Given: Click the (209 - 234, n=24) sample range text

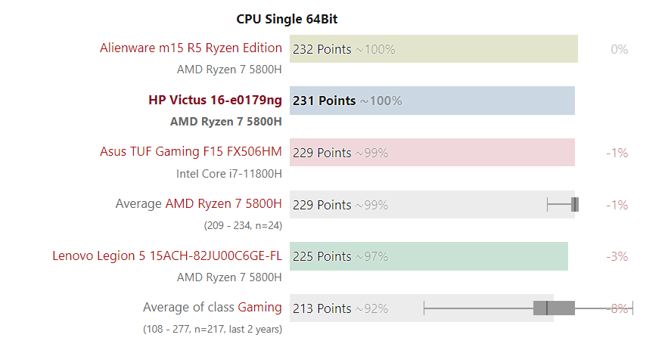Looking at the screenshot, I should pyautogui.click(x=243, y=225).
